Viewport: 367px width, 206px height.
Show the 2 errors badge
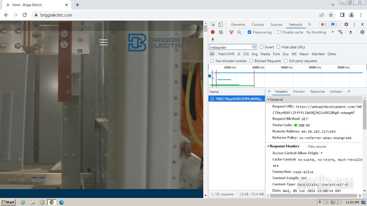(x=324, y=25)
